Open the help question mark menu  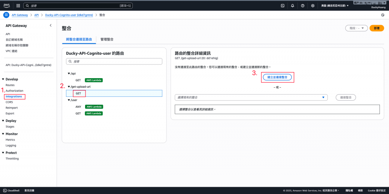[x=303, y=5]
